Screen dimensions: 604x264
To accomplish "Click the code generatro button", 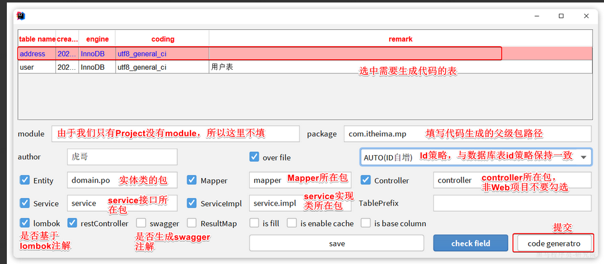I will click(x=554, y=243).
